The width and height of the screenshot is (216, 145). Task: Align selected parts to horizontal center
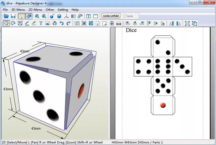(x=135, y=23)
